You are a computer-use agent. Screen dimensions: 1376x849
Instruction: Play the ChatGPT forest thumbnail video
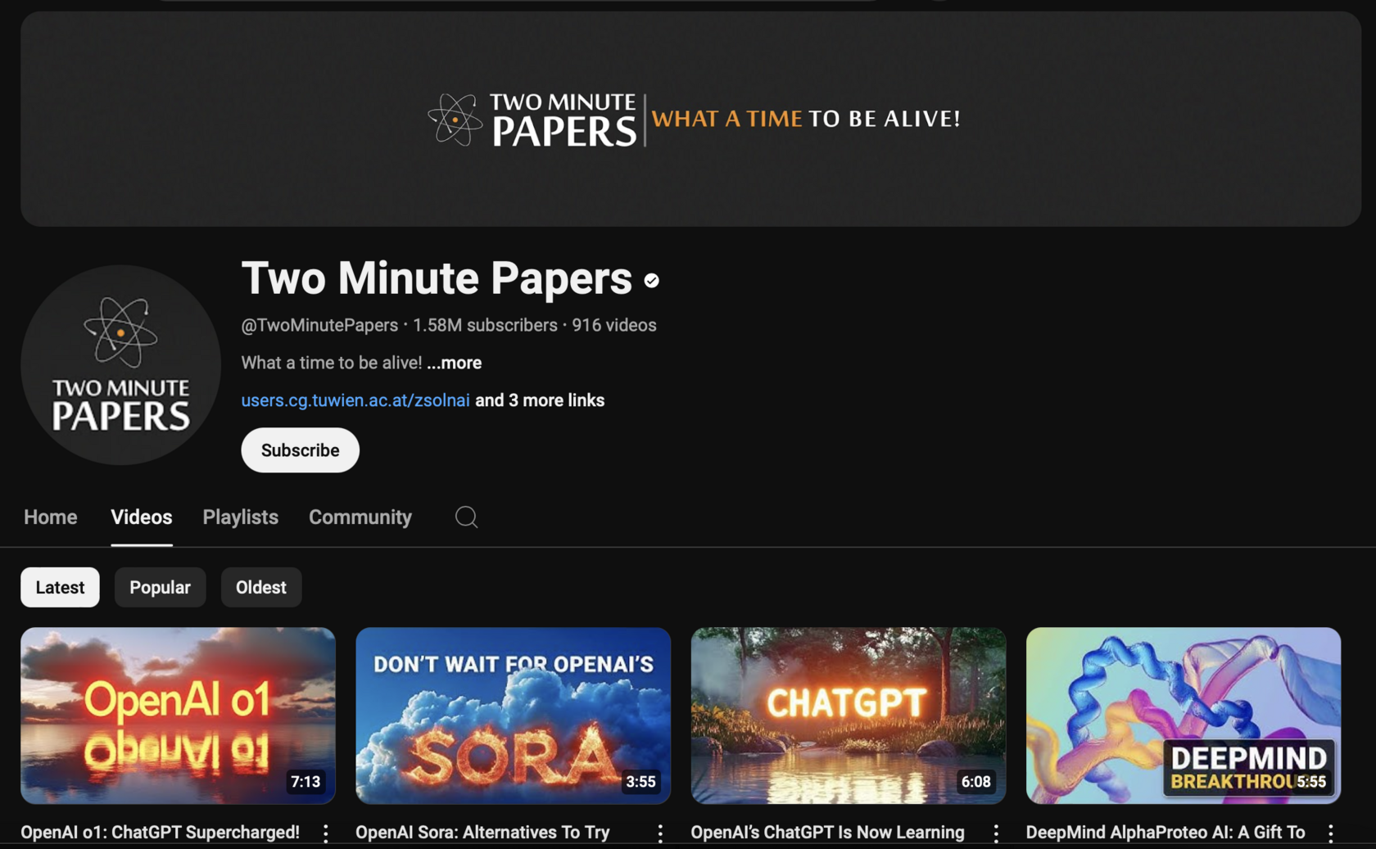(x=849, y=716)
